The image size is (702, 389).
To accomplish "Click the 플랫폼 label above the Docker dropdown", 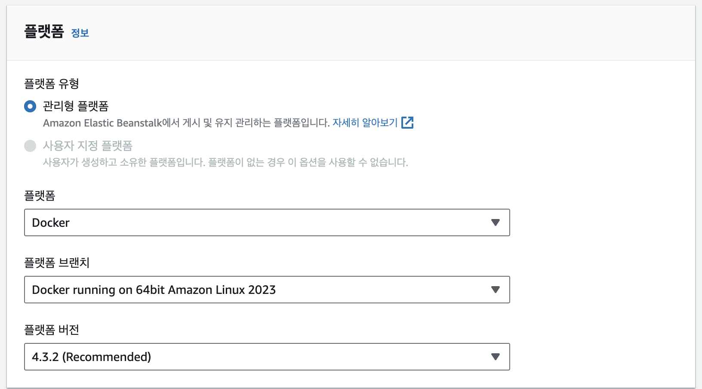I will click(40, 196).
